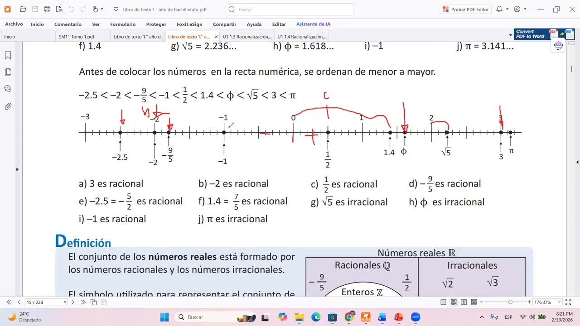Open the user account icon
Screen dimensions: 580x326
(517, 9)
